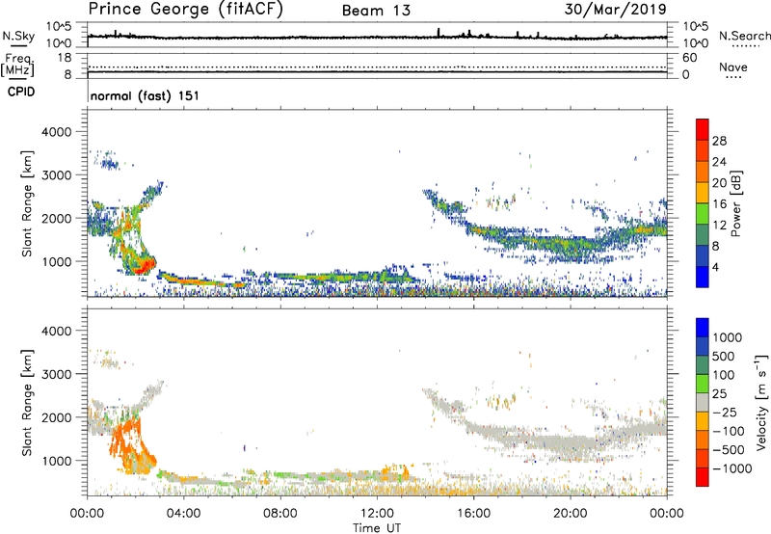Click the "16:00" time tick label
The width and height of the screenshot is (771, 534).
(473, 514)
